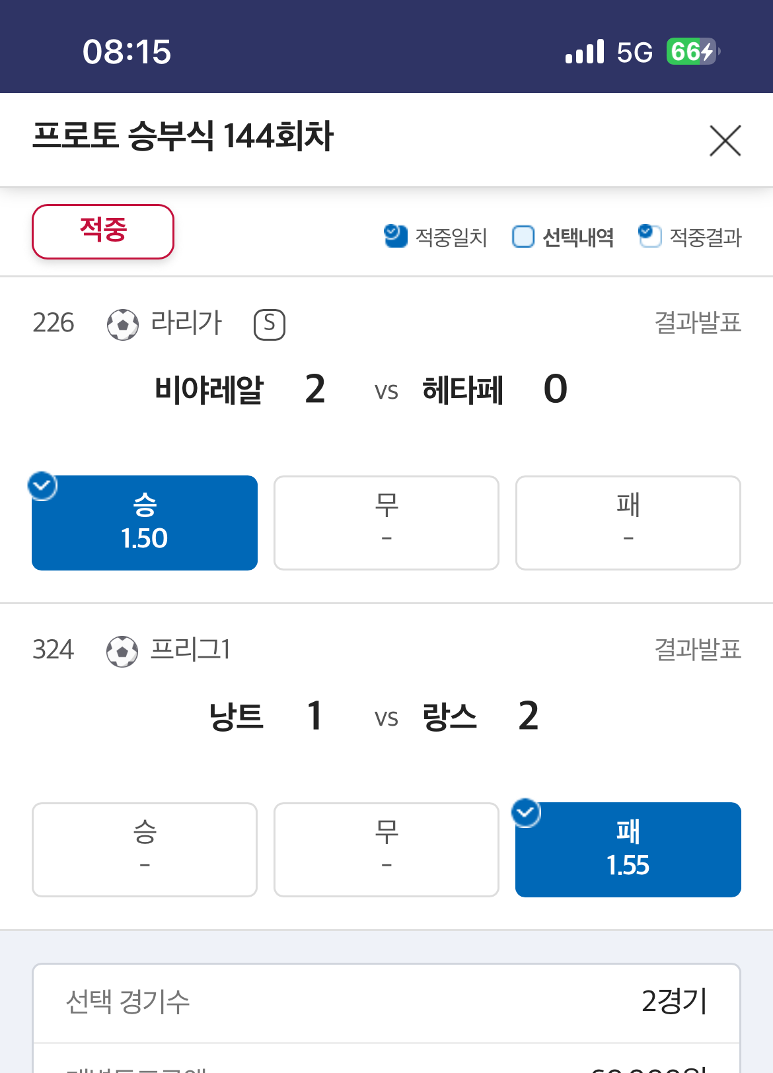This screenshot has width=773, height=1073.
Task: Select the 승 1.50 button for 비야레알
Action: pos(145,523)
